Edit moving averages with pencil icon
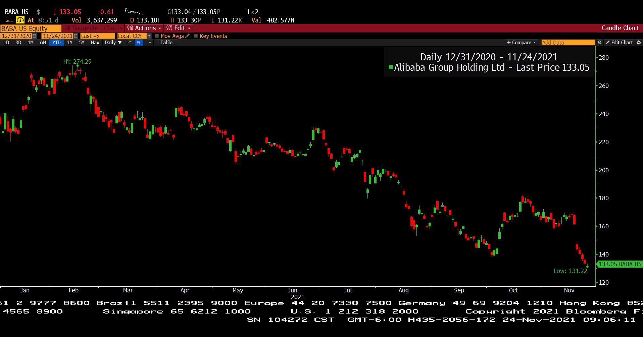Viewport: 643px width, 337px height. click(x=187, y=36)
